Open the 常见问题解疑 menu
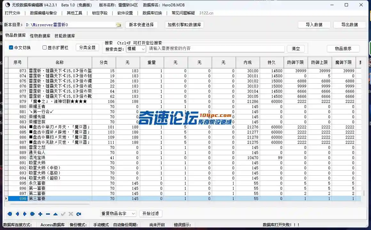371x230 pixels. pyautogui.click(x=183, y=13)
